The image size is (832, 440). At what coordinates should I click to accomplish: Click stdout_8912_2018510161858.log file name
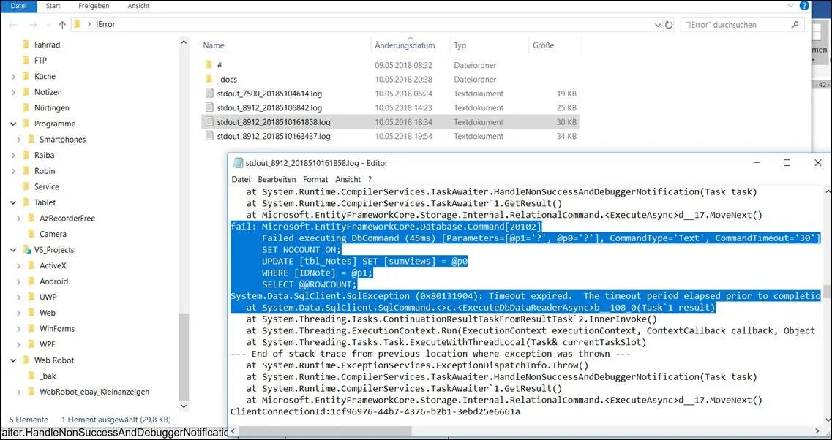(274, 122)
